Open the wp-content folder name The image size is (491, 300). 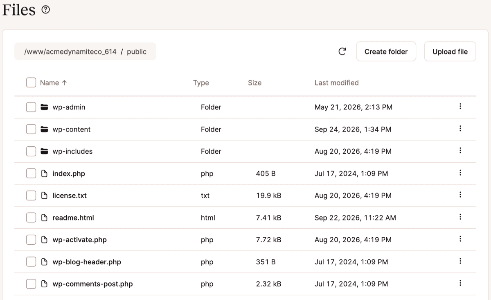[x=72, y=129]
